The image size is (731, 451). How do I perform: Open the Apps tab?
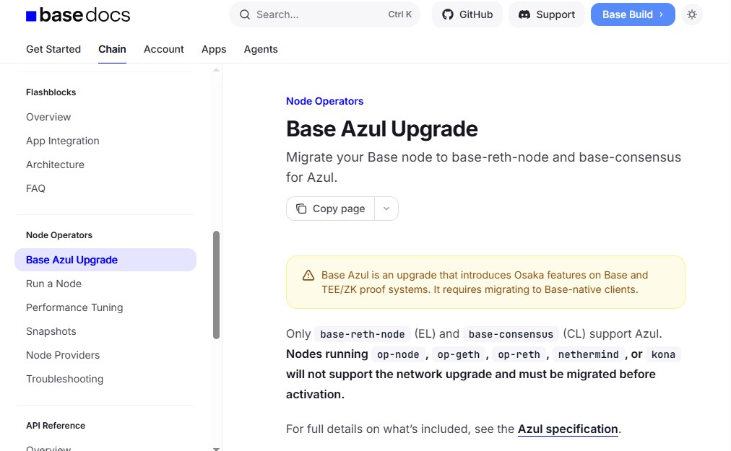tap(214, 49)
